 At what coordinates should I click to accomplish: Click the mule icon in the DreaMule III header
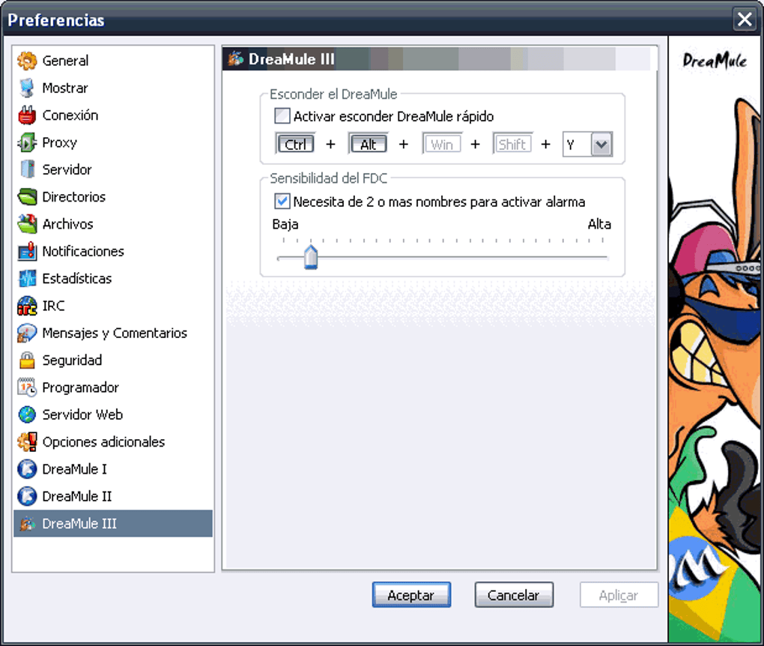(236, 58)
